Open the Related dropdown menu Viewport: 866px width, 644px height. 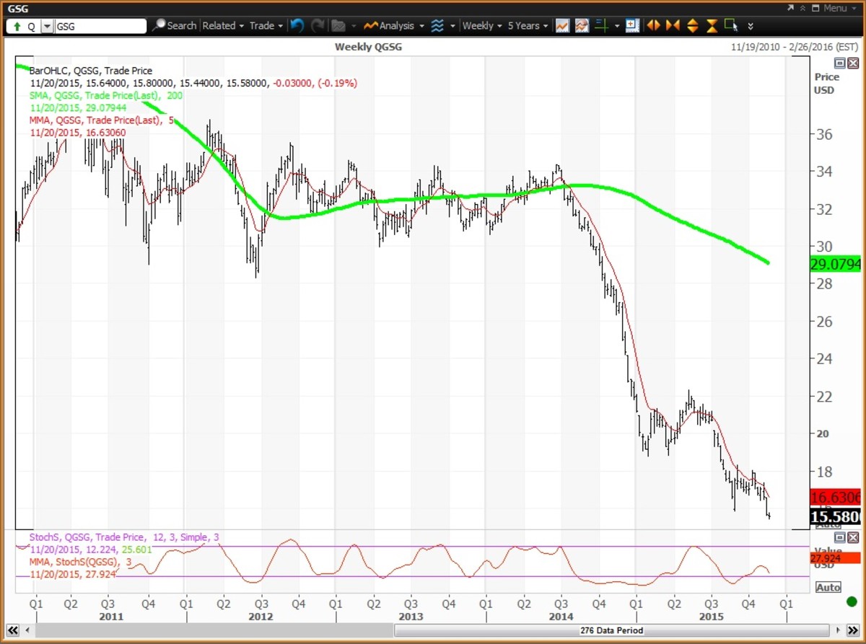tap(222, 25)
